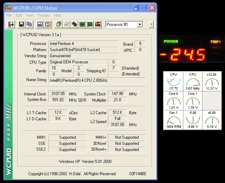
Task: Click the L2 Cache value 512 K
Action: click(x=117, y=112)
